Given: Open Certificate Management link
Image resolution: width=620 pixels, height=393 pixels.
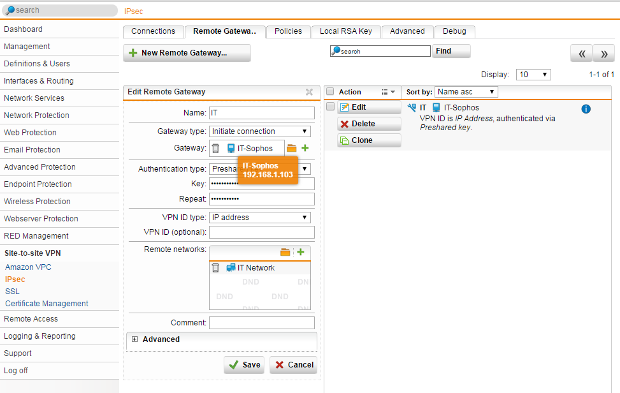Looking at the screenshot, I should click(47, 304).
